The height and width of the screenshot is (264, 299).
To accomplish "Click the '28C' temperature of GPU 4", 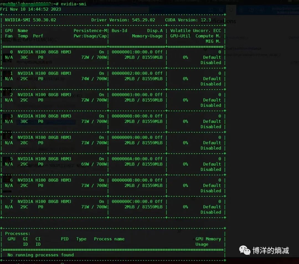I will coord(24,143).
